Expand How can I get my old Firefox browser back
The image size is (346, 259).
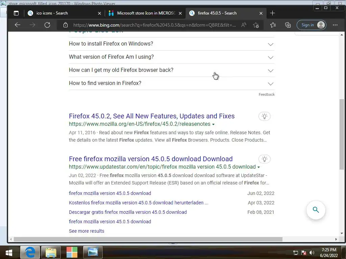[x=172, y=70]
